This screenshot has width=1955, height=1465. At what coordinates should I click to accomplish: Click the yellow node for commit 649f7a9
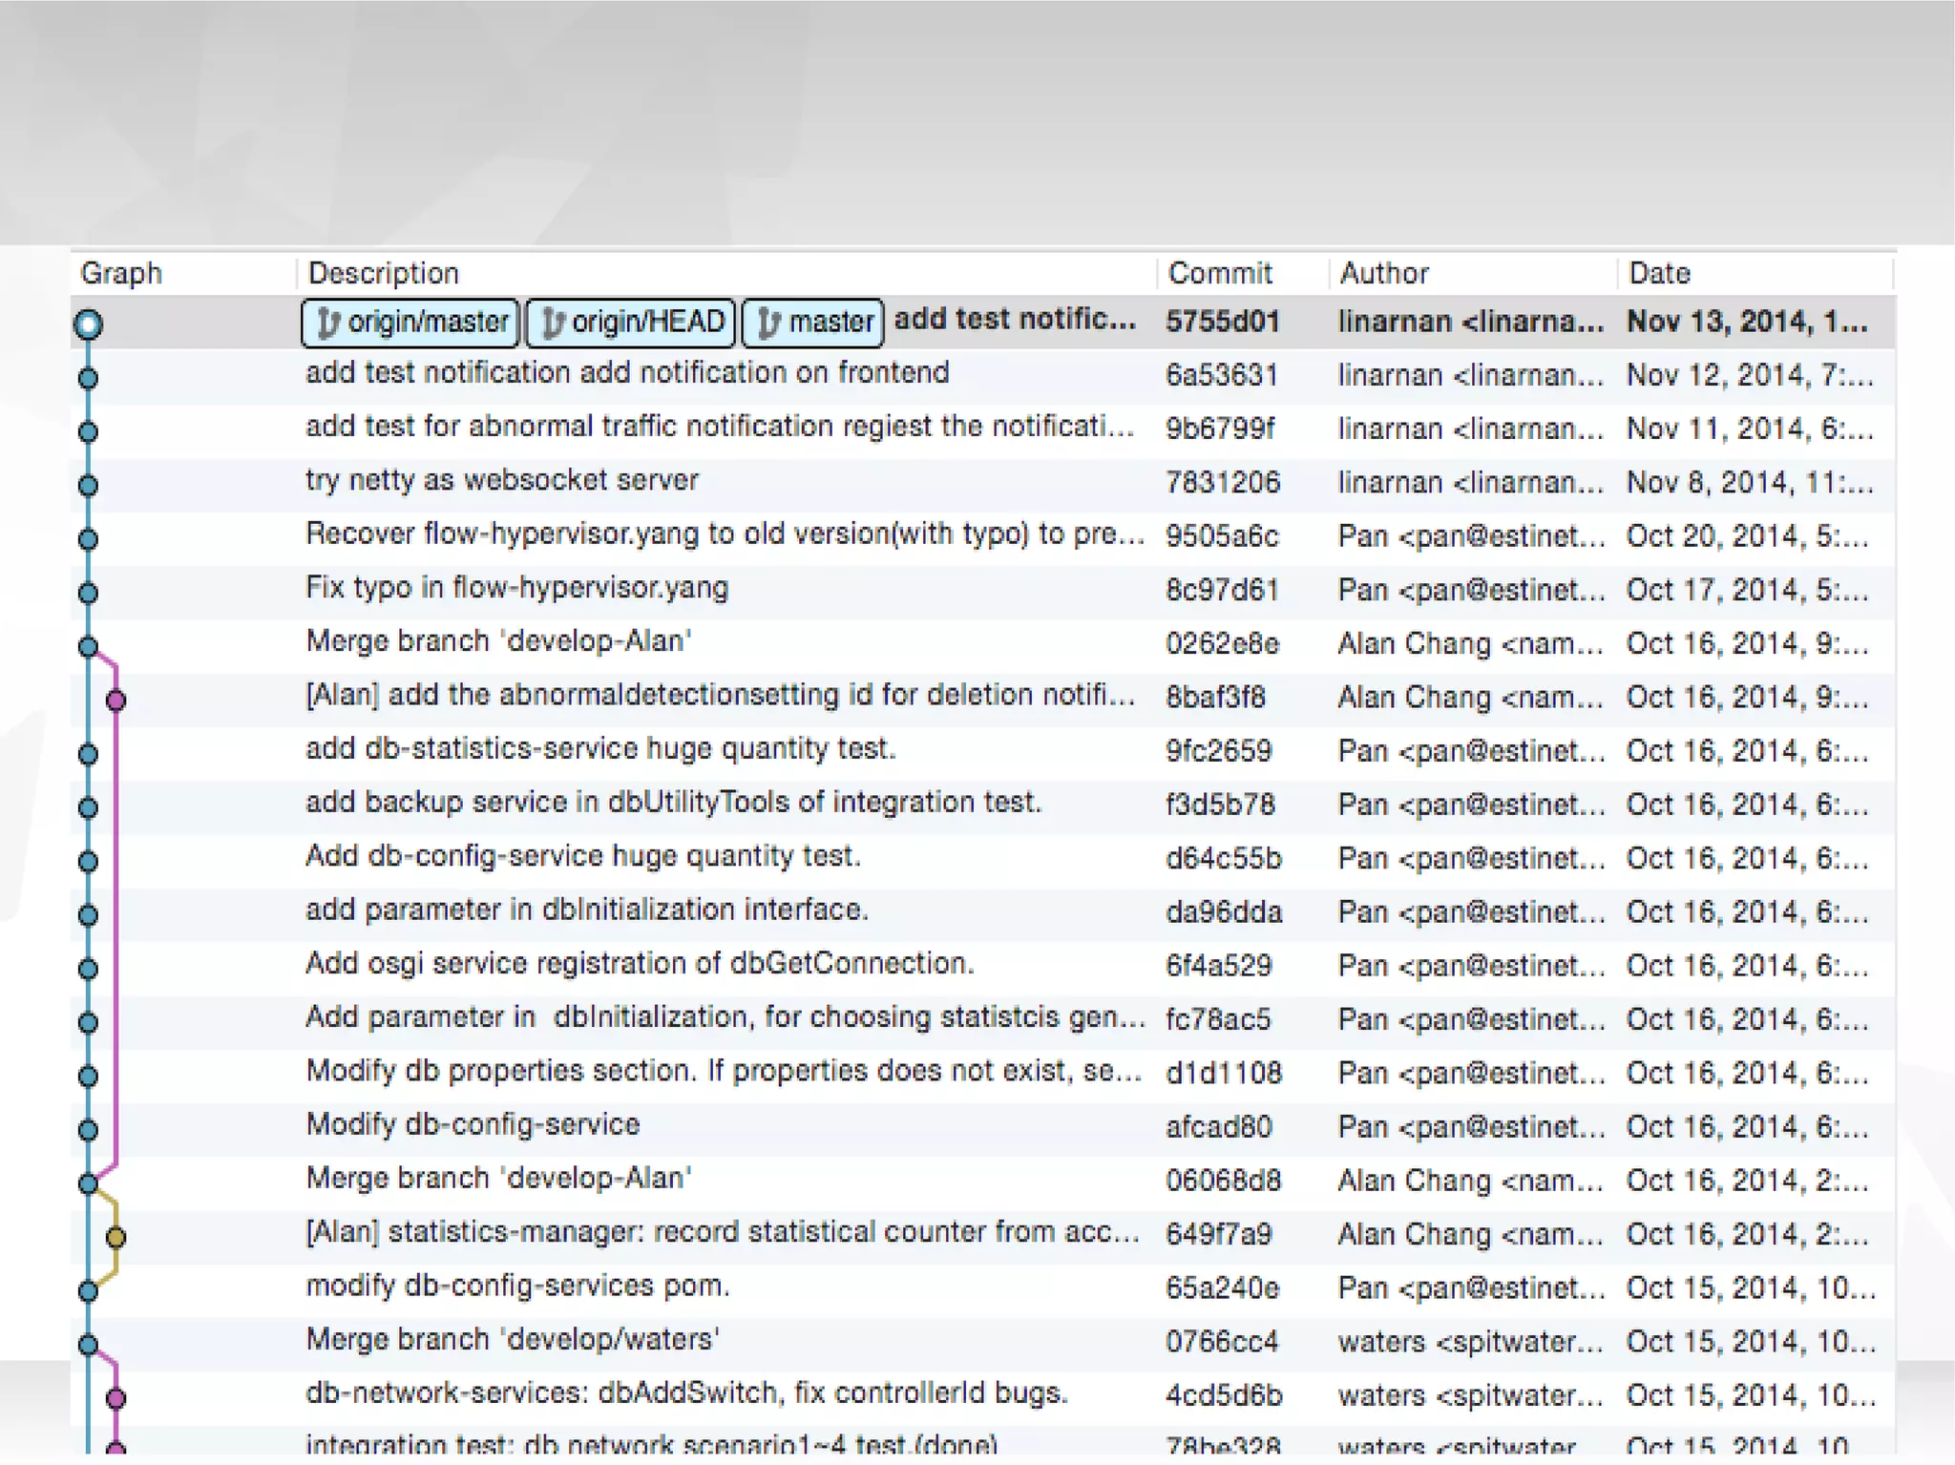116,1238
